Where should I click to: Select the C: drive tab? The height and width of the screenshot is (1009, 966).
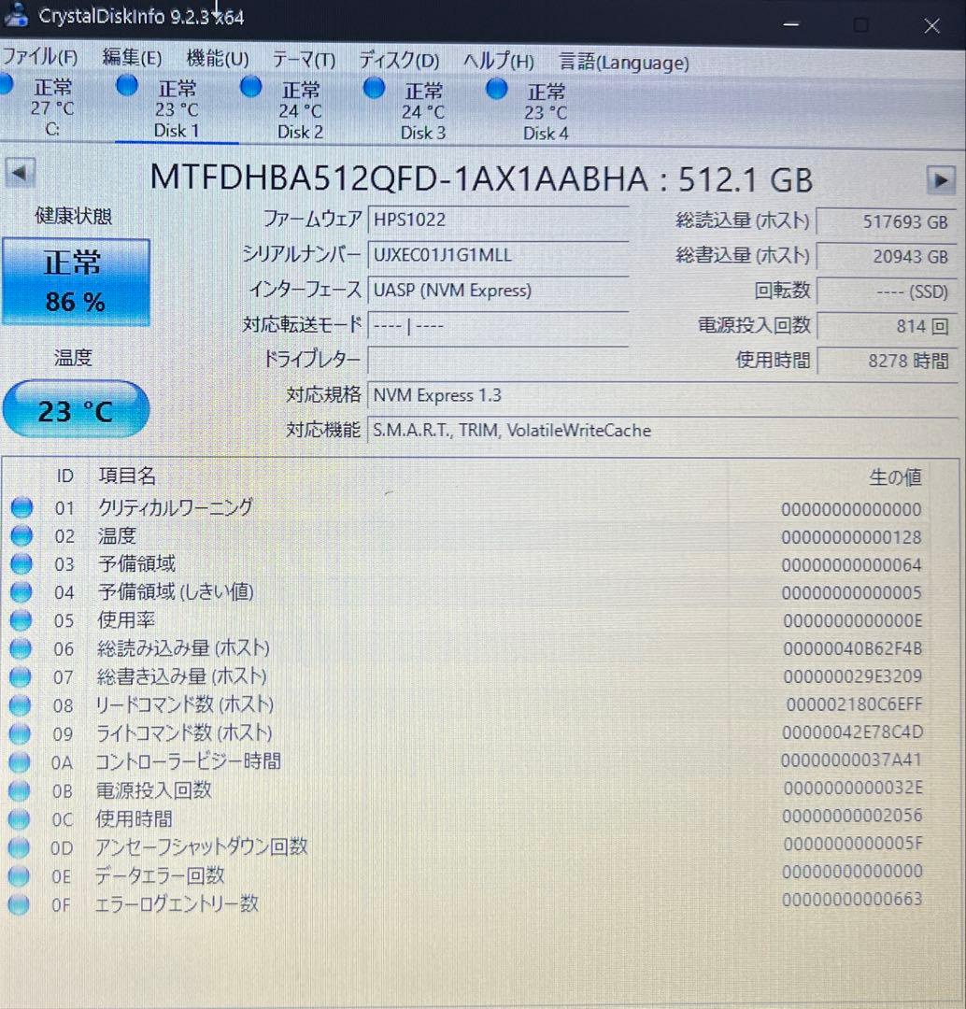pyautogui.click(x=52, y=107)
